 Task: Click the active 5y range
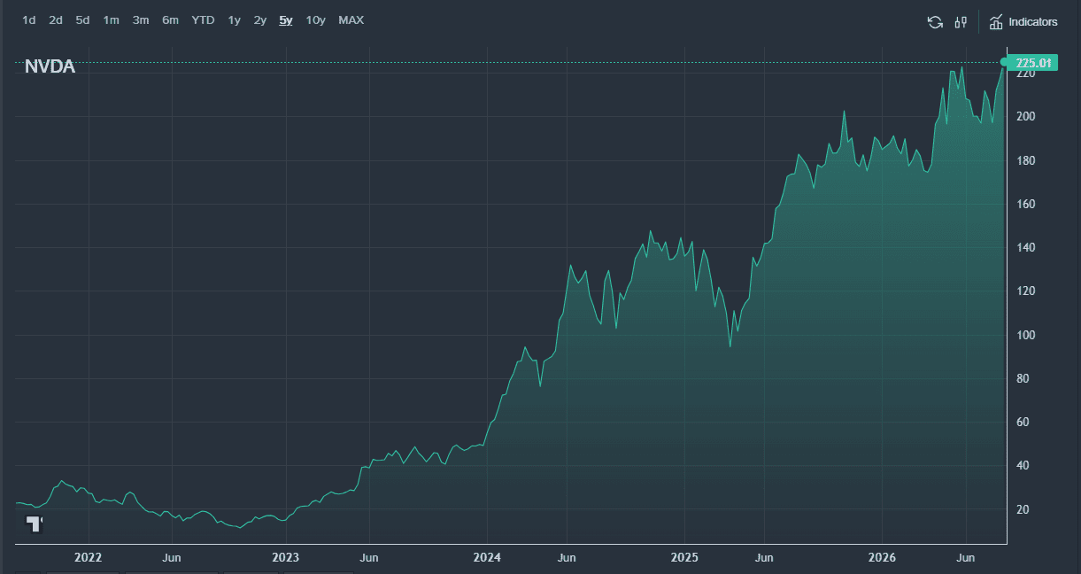point(286,20)
